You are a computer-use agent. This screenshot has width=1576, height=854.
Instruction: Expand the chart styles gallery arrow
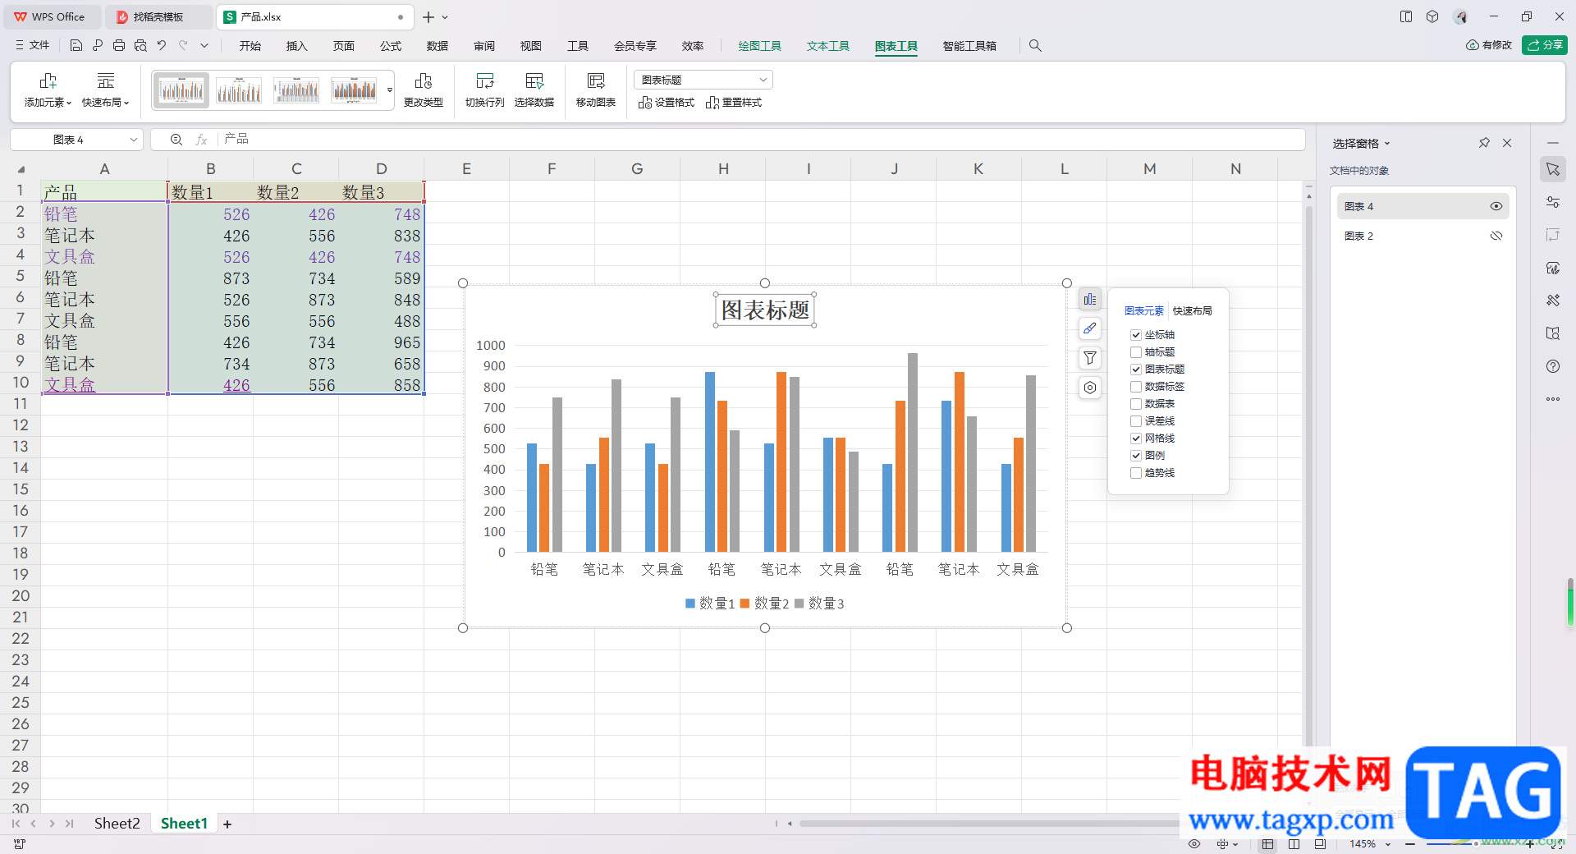tap(390, 90)
